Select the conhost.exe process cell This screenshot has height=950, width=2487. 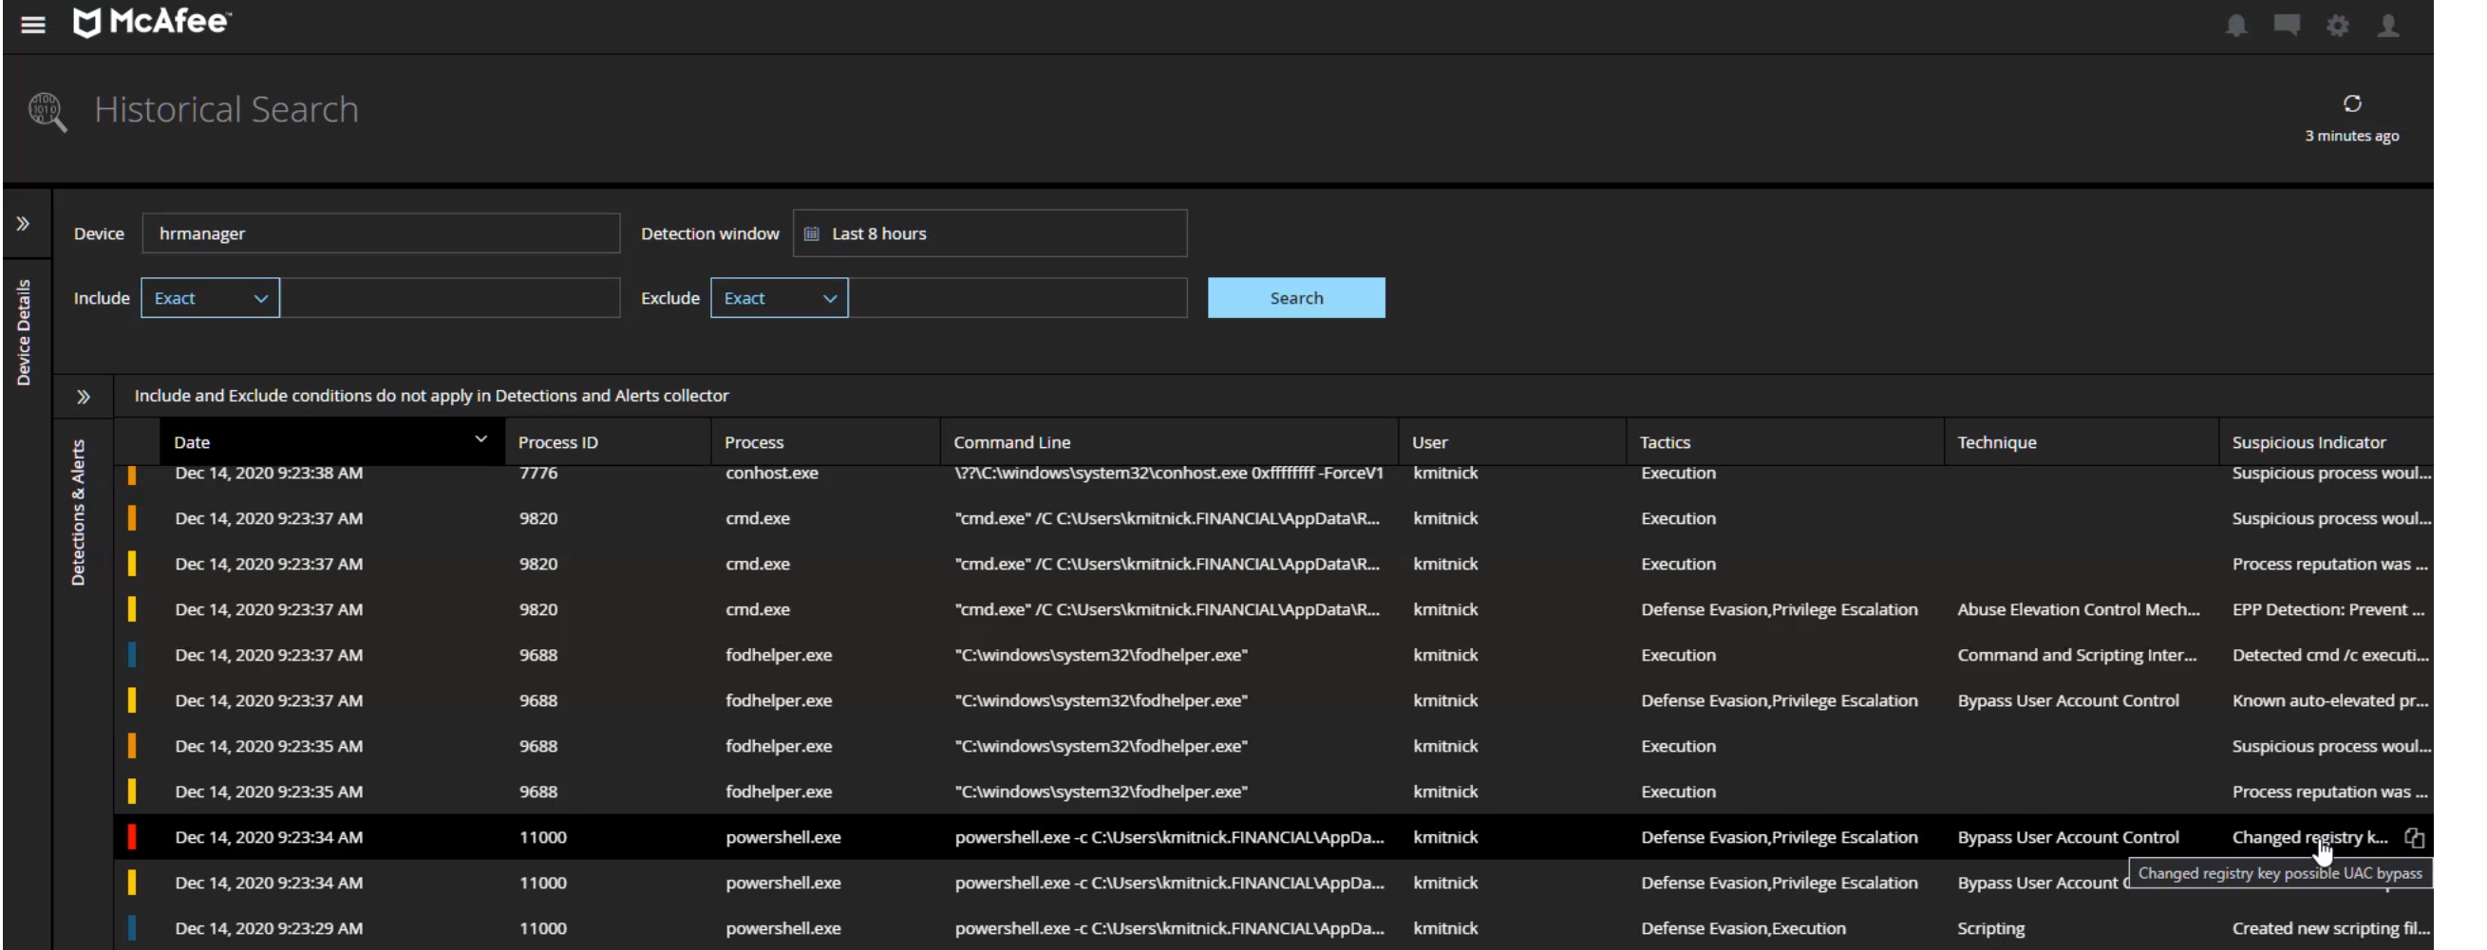771,473
